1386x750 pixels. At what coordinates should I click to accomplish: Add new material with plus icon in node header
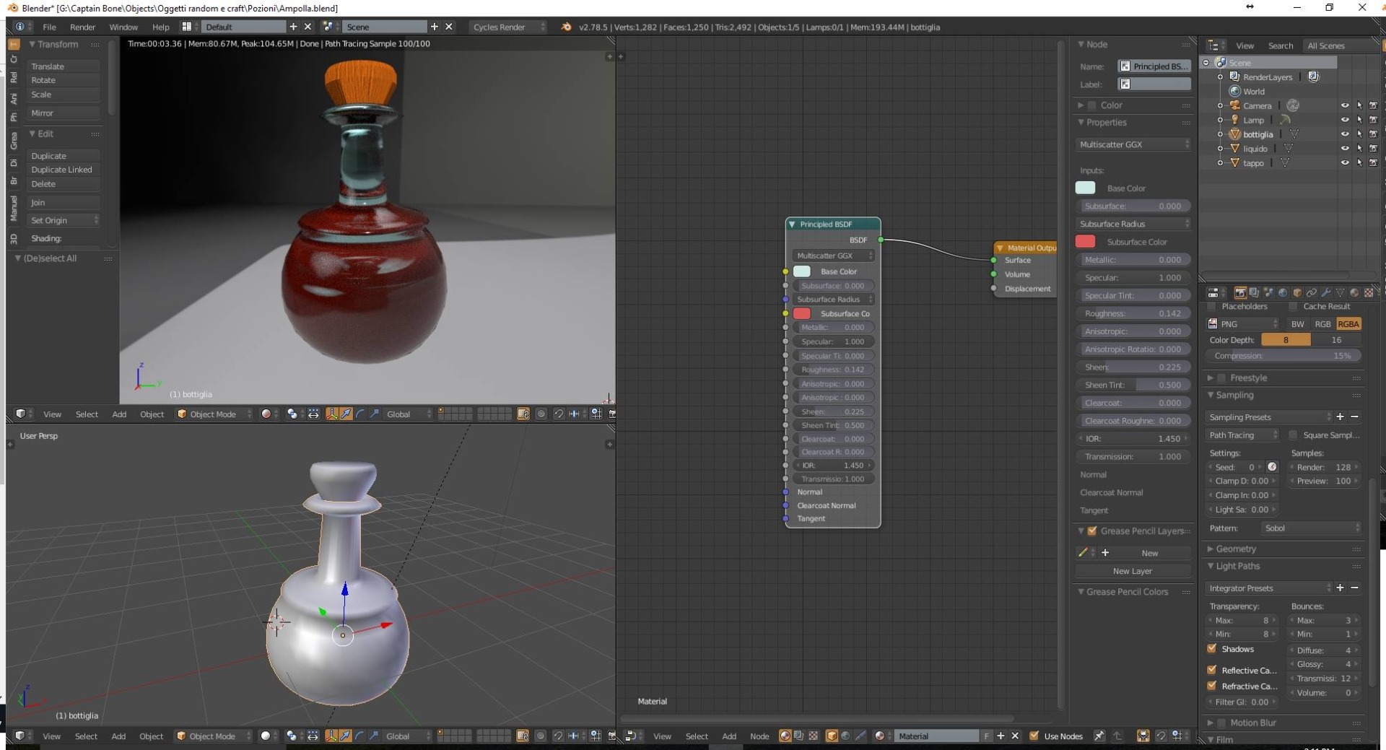tap(1001, 736)
